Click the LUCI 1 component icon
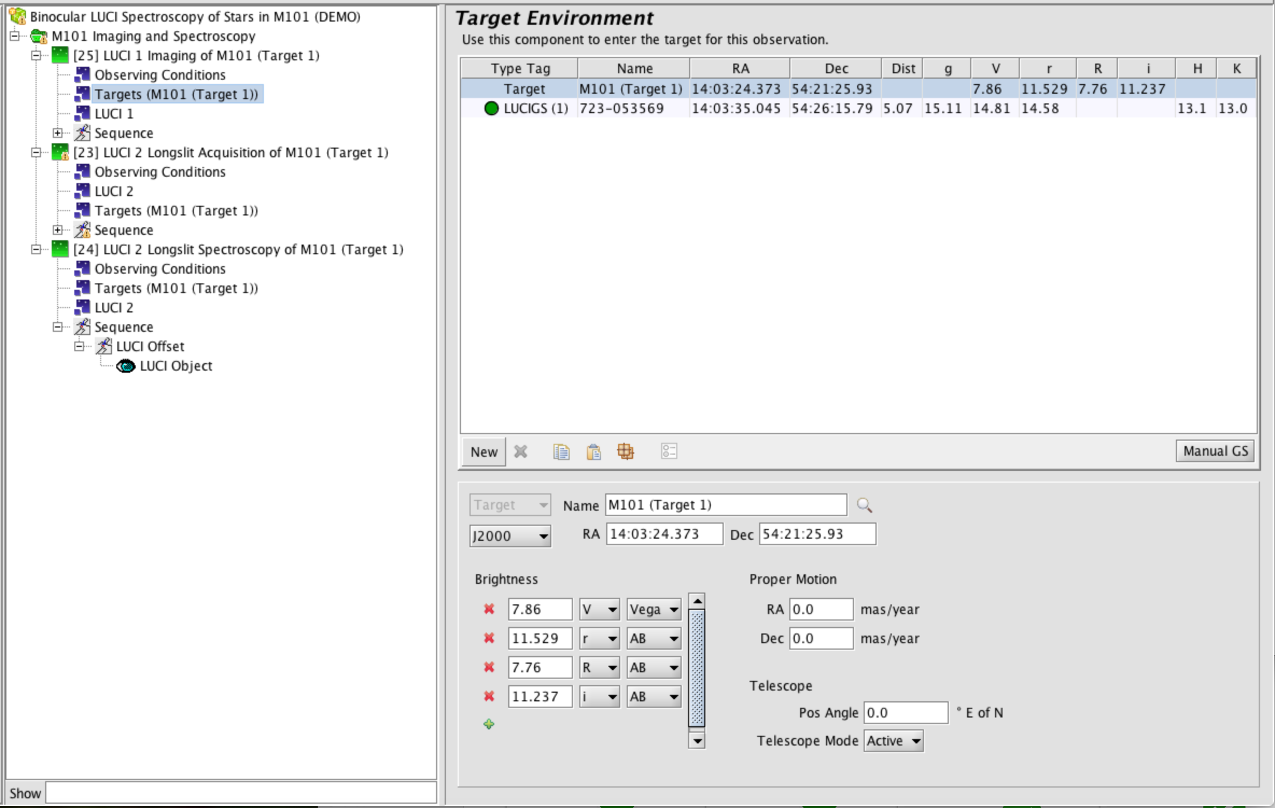 pyautogui.click(x=82, y=113)
